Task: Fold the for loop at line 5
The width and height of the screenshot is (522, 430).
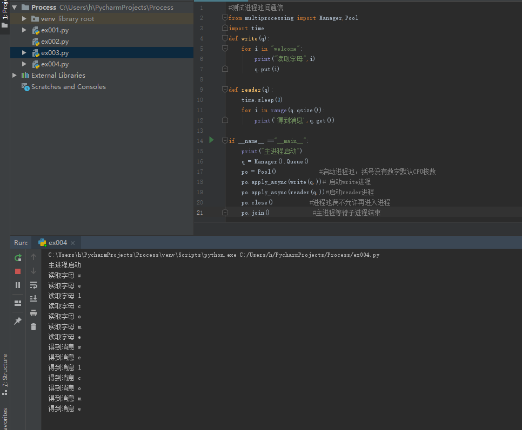Action: (225, 49)
